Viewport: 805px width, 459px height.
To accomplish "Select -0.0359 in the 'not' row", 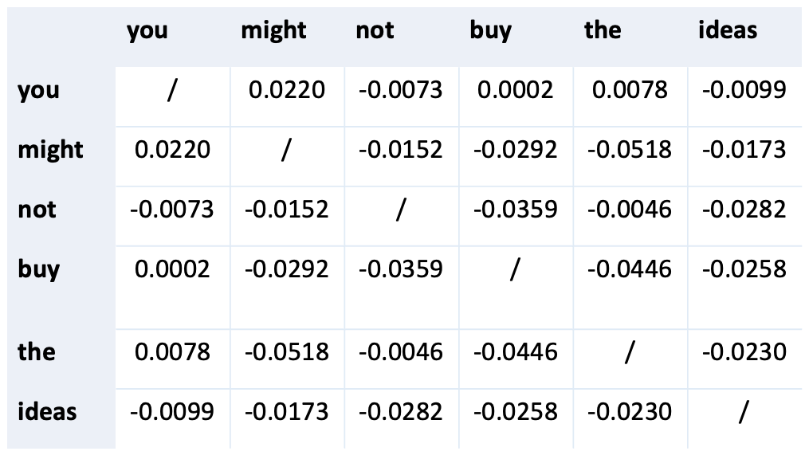I will [515, 209].
